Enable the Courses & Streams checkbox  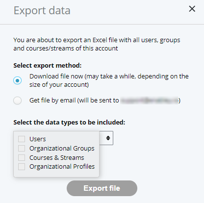coord(22,157)
